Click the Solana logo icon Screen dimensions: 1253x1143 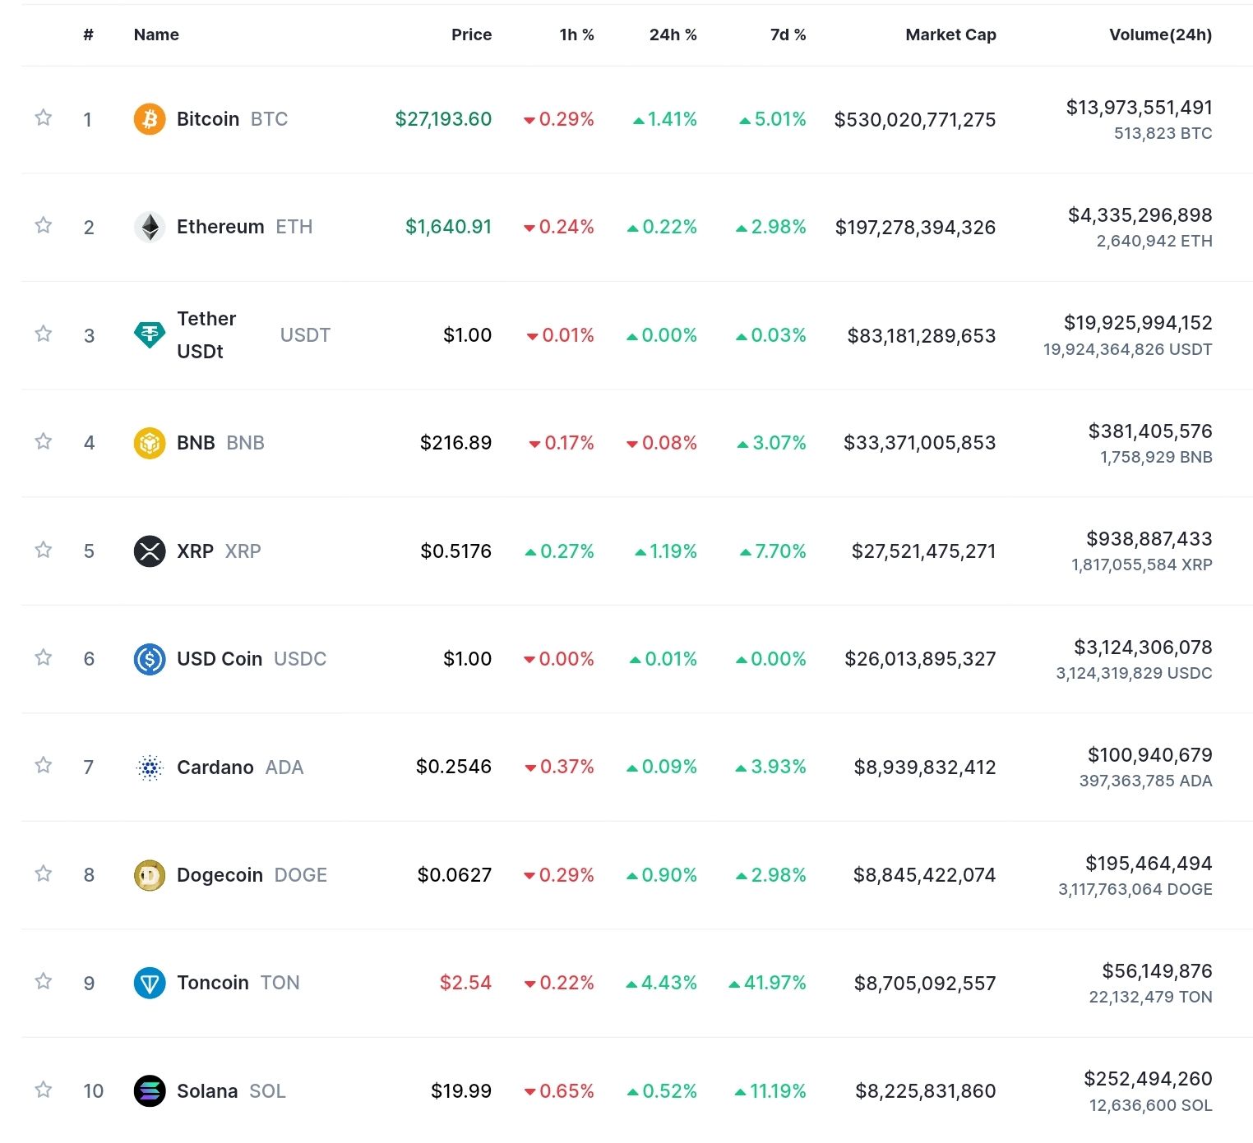(x=150, y=1091)
